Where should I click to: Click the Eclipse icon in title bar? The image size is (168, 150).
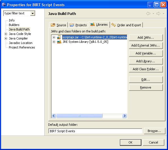click(4, 5)
